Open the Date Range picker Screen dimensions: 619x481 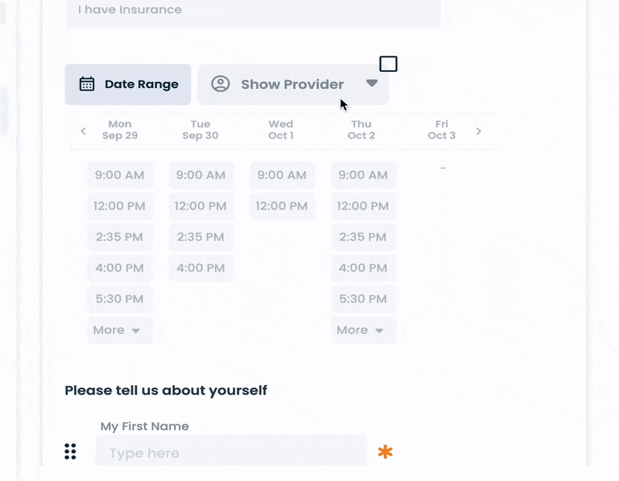(x=128, y=84)
